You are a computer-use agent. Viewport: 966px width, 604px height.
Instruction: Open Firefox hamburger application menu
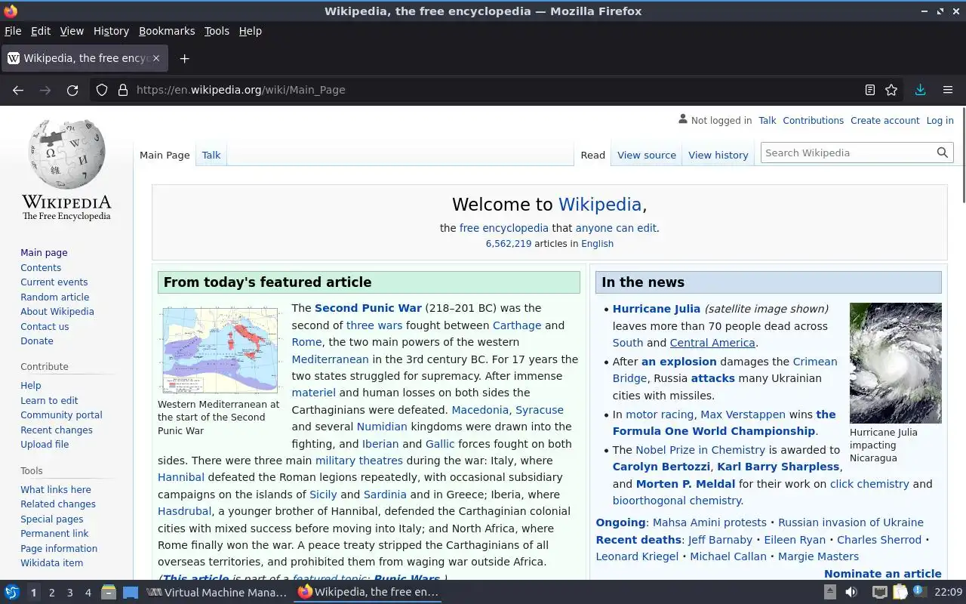tap(948, 90)
